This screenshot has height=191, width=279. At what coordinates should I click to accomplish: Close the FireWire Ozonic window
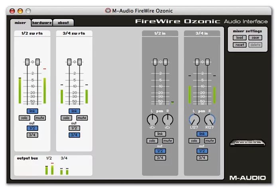pyautogui.click(x=12, y=11)
